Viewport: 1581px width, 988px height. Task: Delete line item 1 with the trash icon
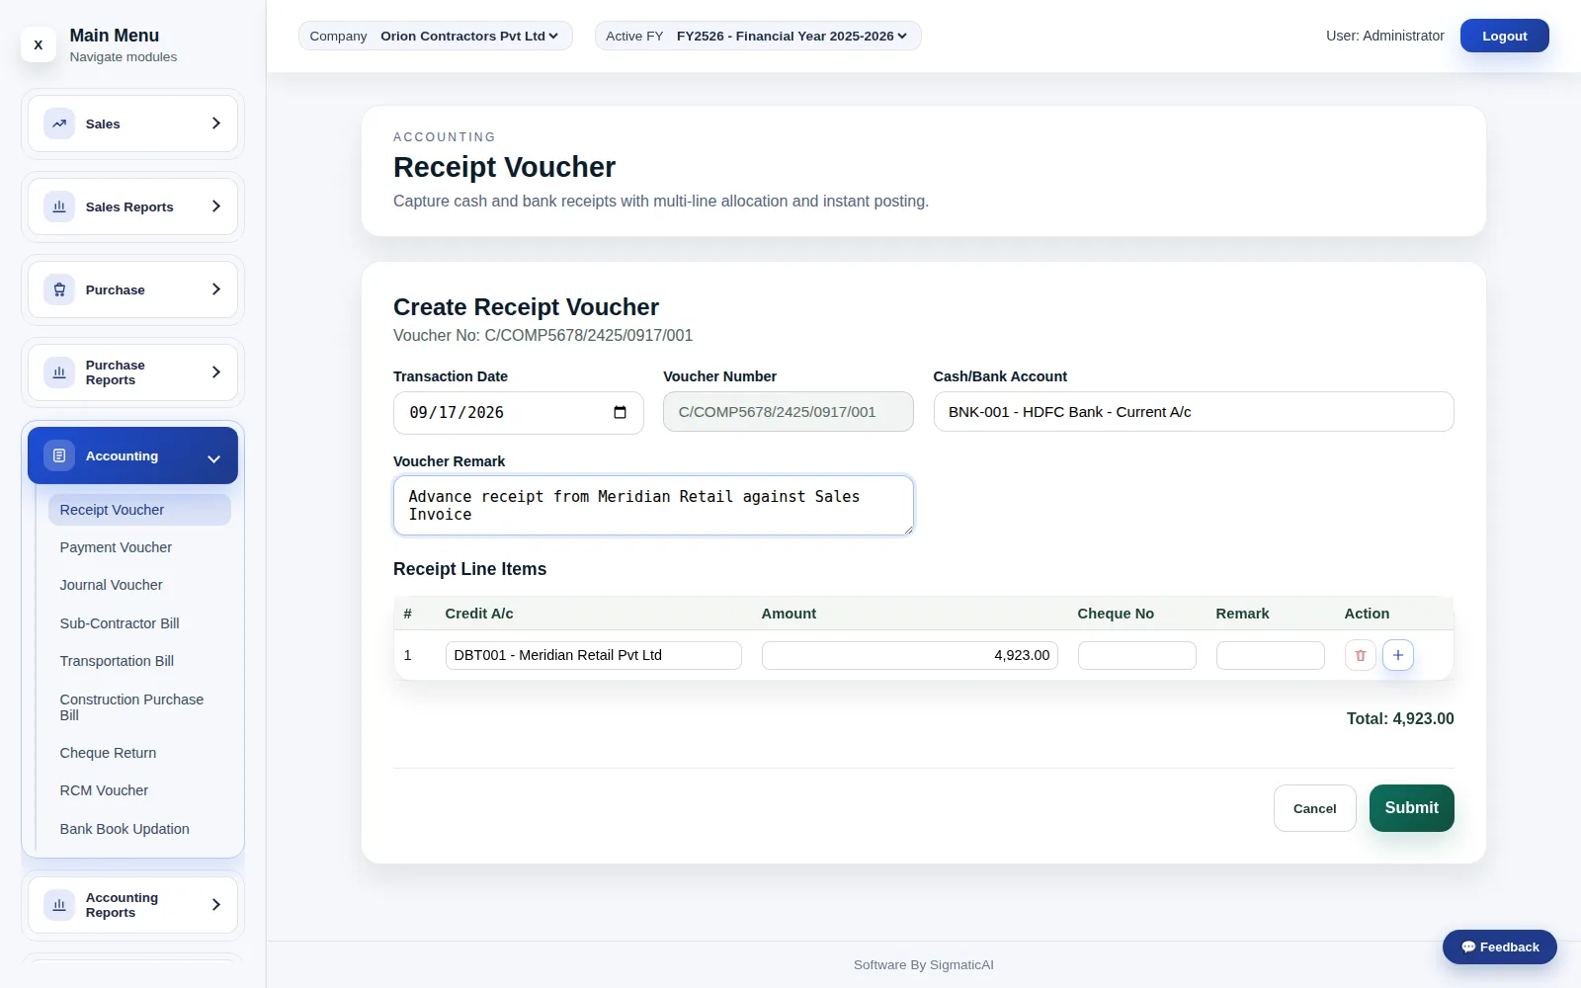[1361, 655]
